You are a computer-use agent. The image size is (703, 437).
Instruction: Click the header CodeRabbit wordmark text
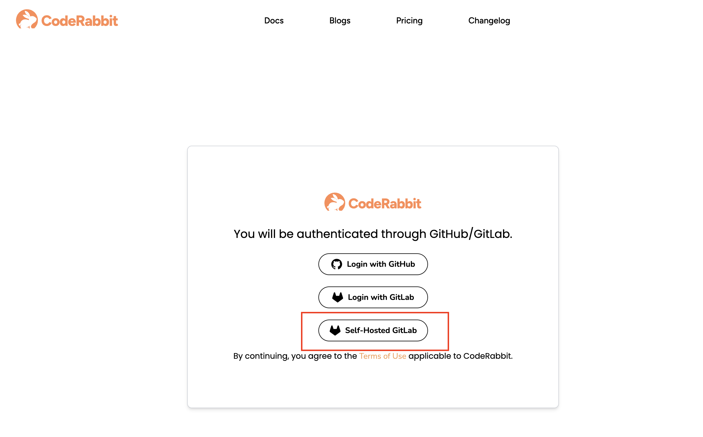pos(80,21)
